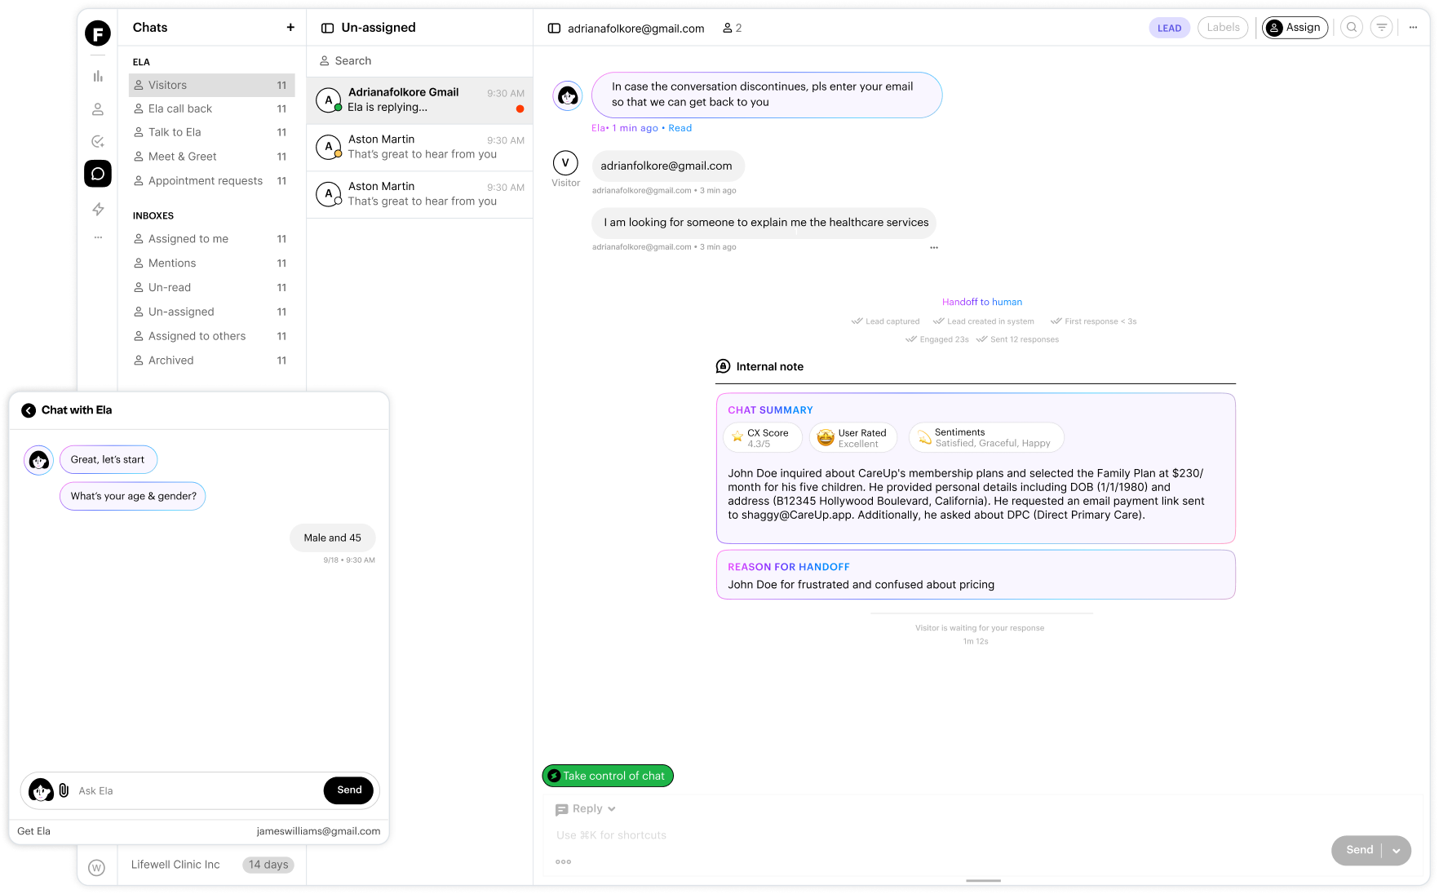Open Appointment requests list
The height and width of the screenshot is (894, 1439).
(211, 181)
